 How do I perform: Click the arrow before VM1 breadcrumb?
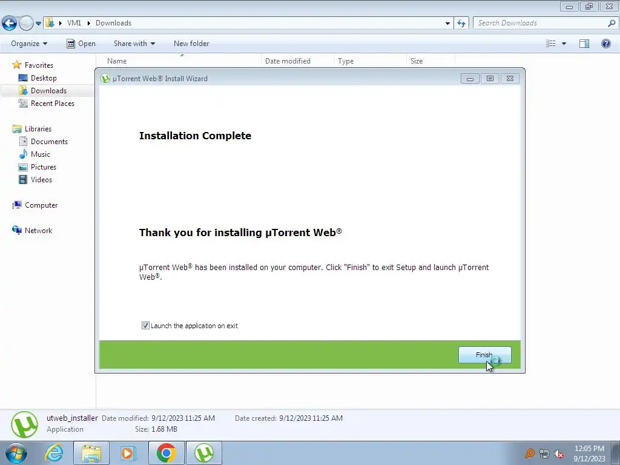tap(61, 24)
